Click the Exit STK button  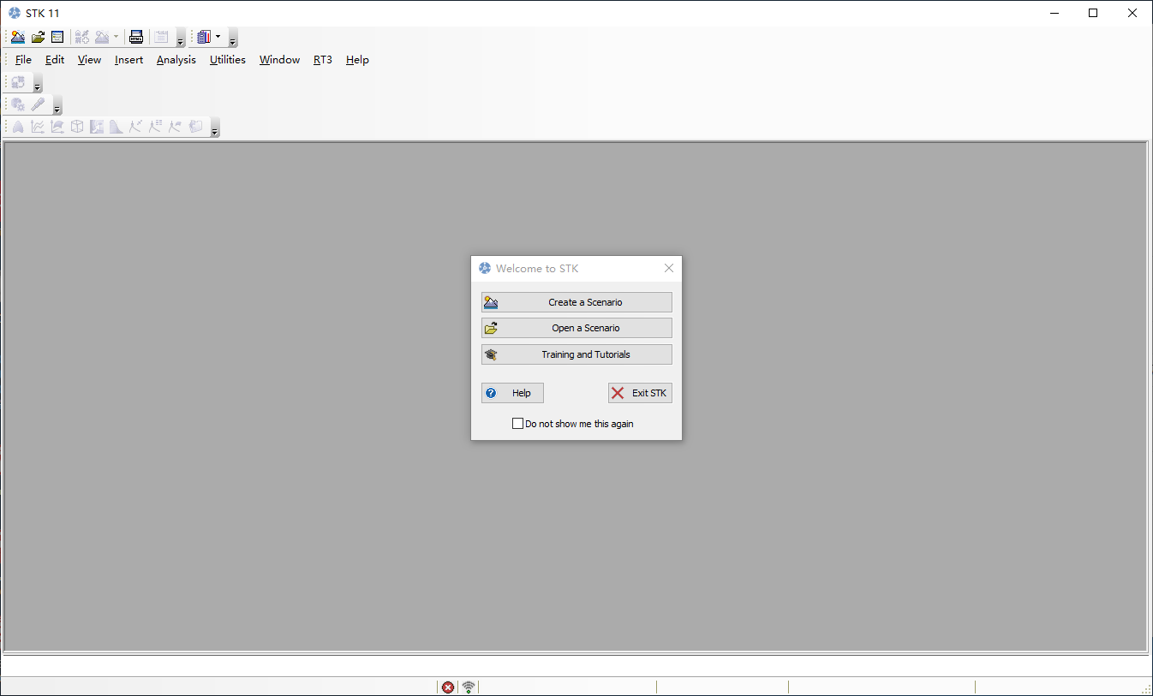pos(640,393)
